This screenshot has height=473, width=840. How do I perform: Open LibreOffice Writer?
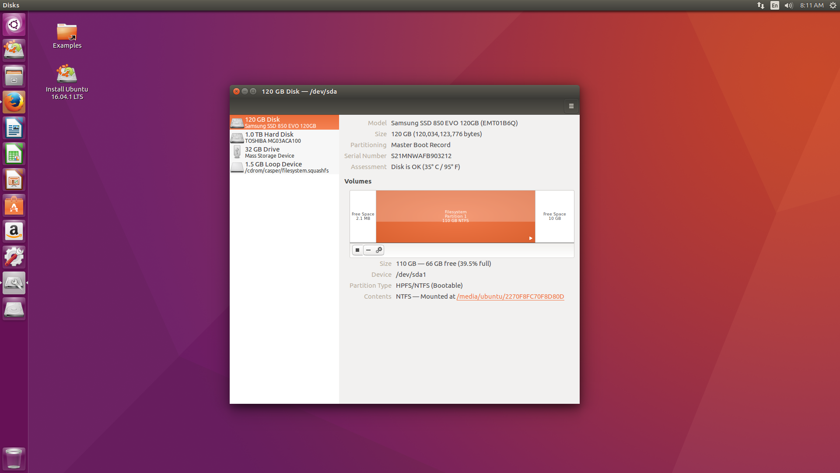click(x=14, y=128)
